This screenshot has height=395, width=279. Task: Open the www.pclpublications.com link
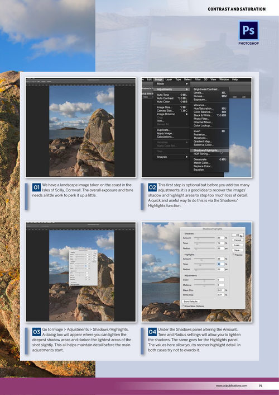(231, 385)
